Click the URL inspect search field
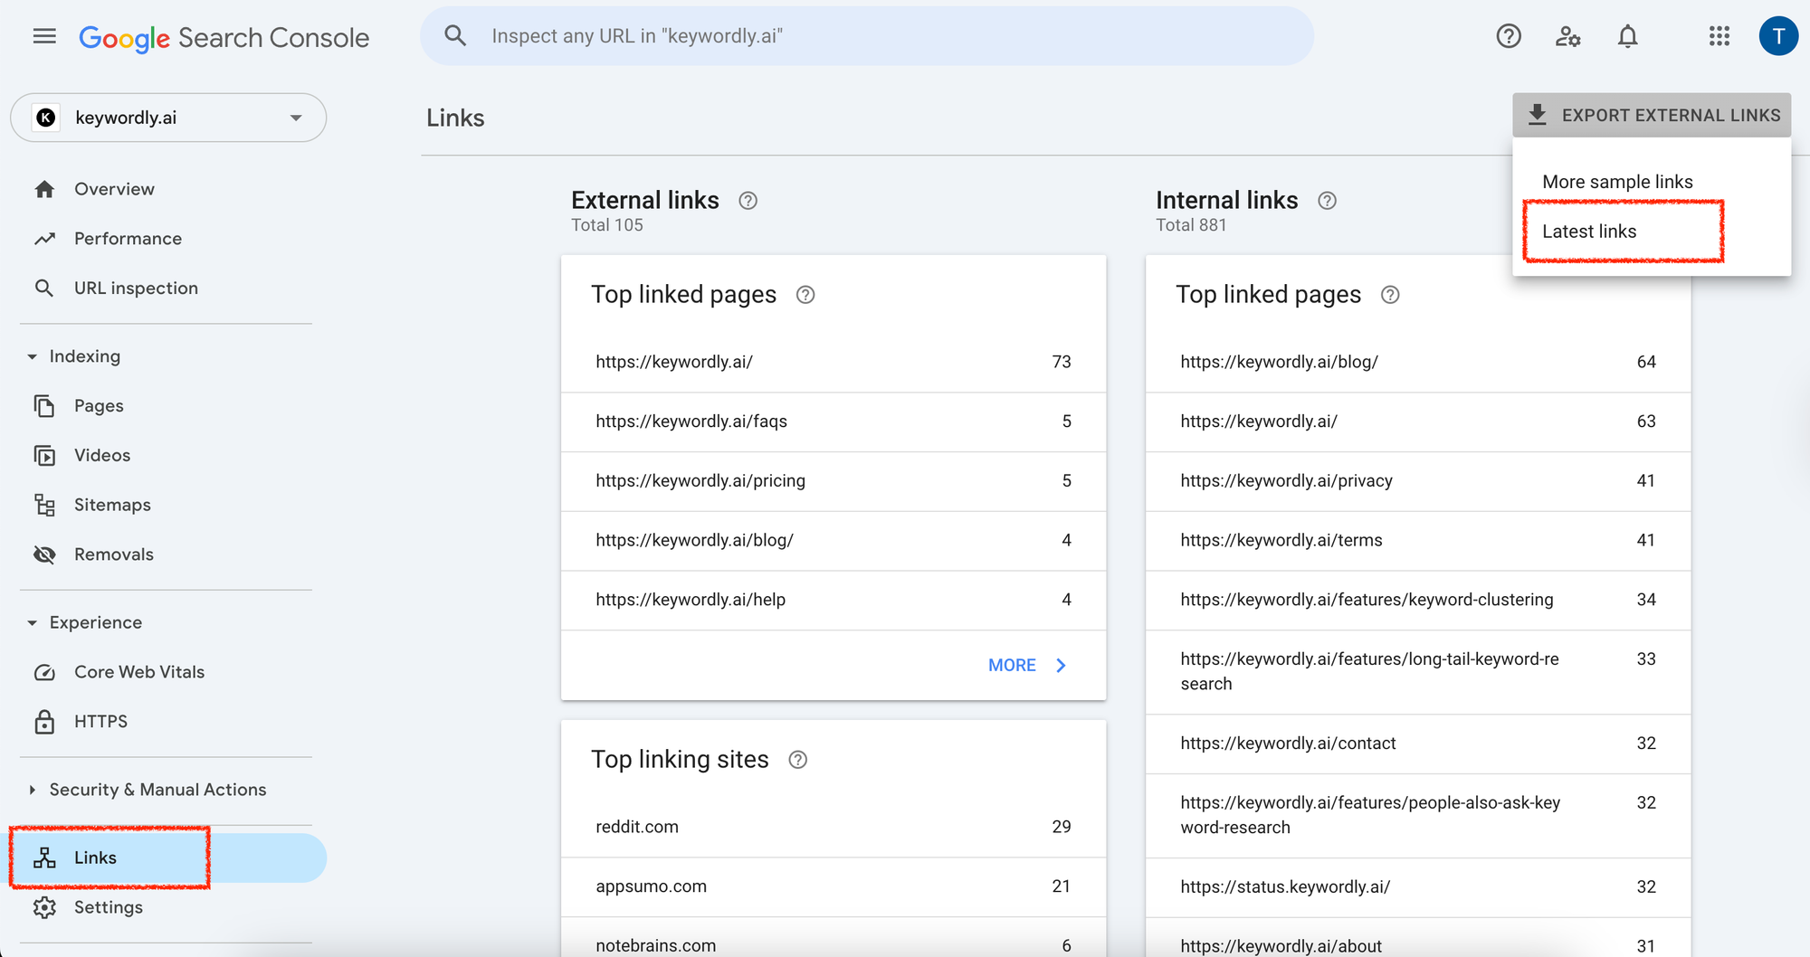This screenshot has width=1810, height=957. coord(867,36)
